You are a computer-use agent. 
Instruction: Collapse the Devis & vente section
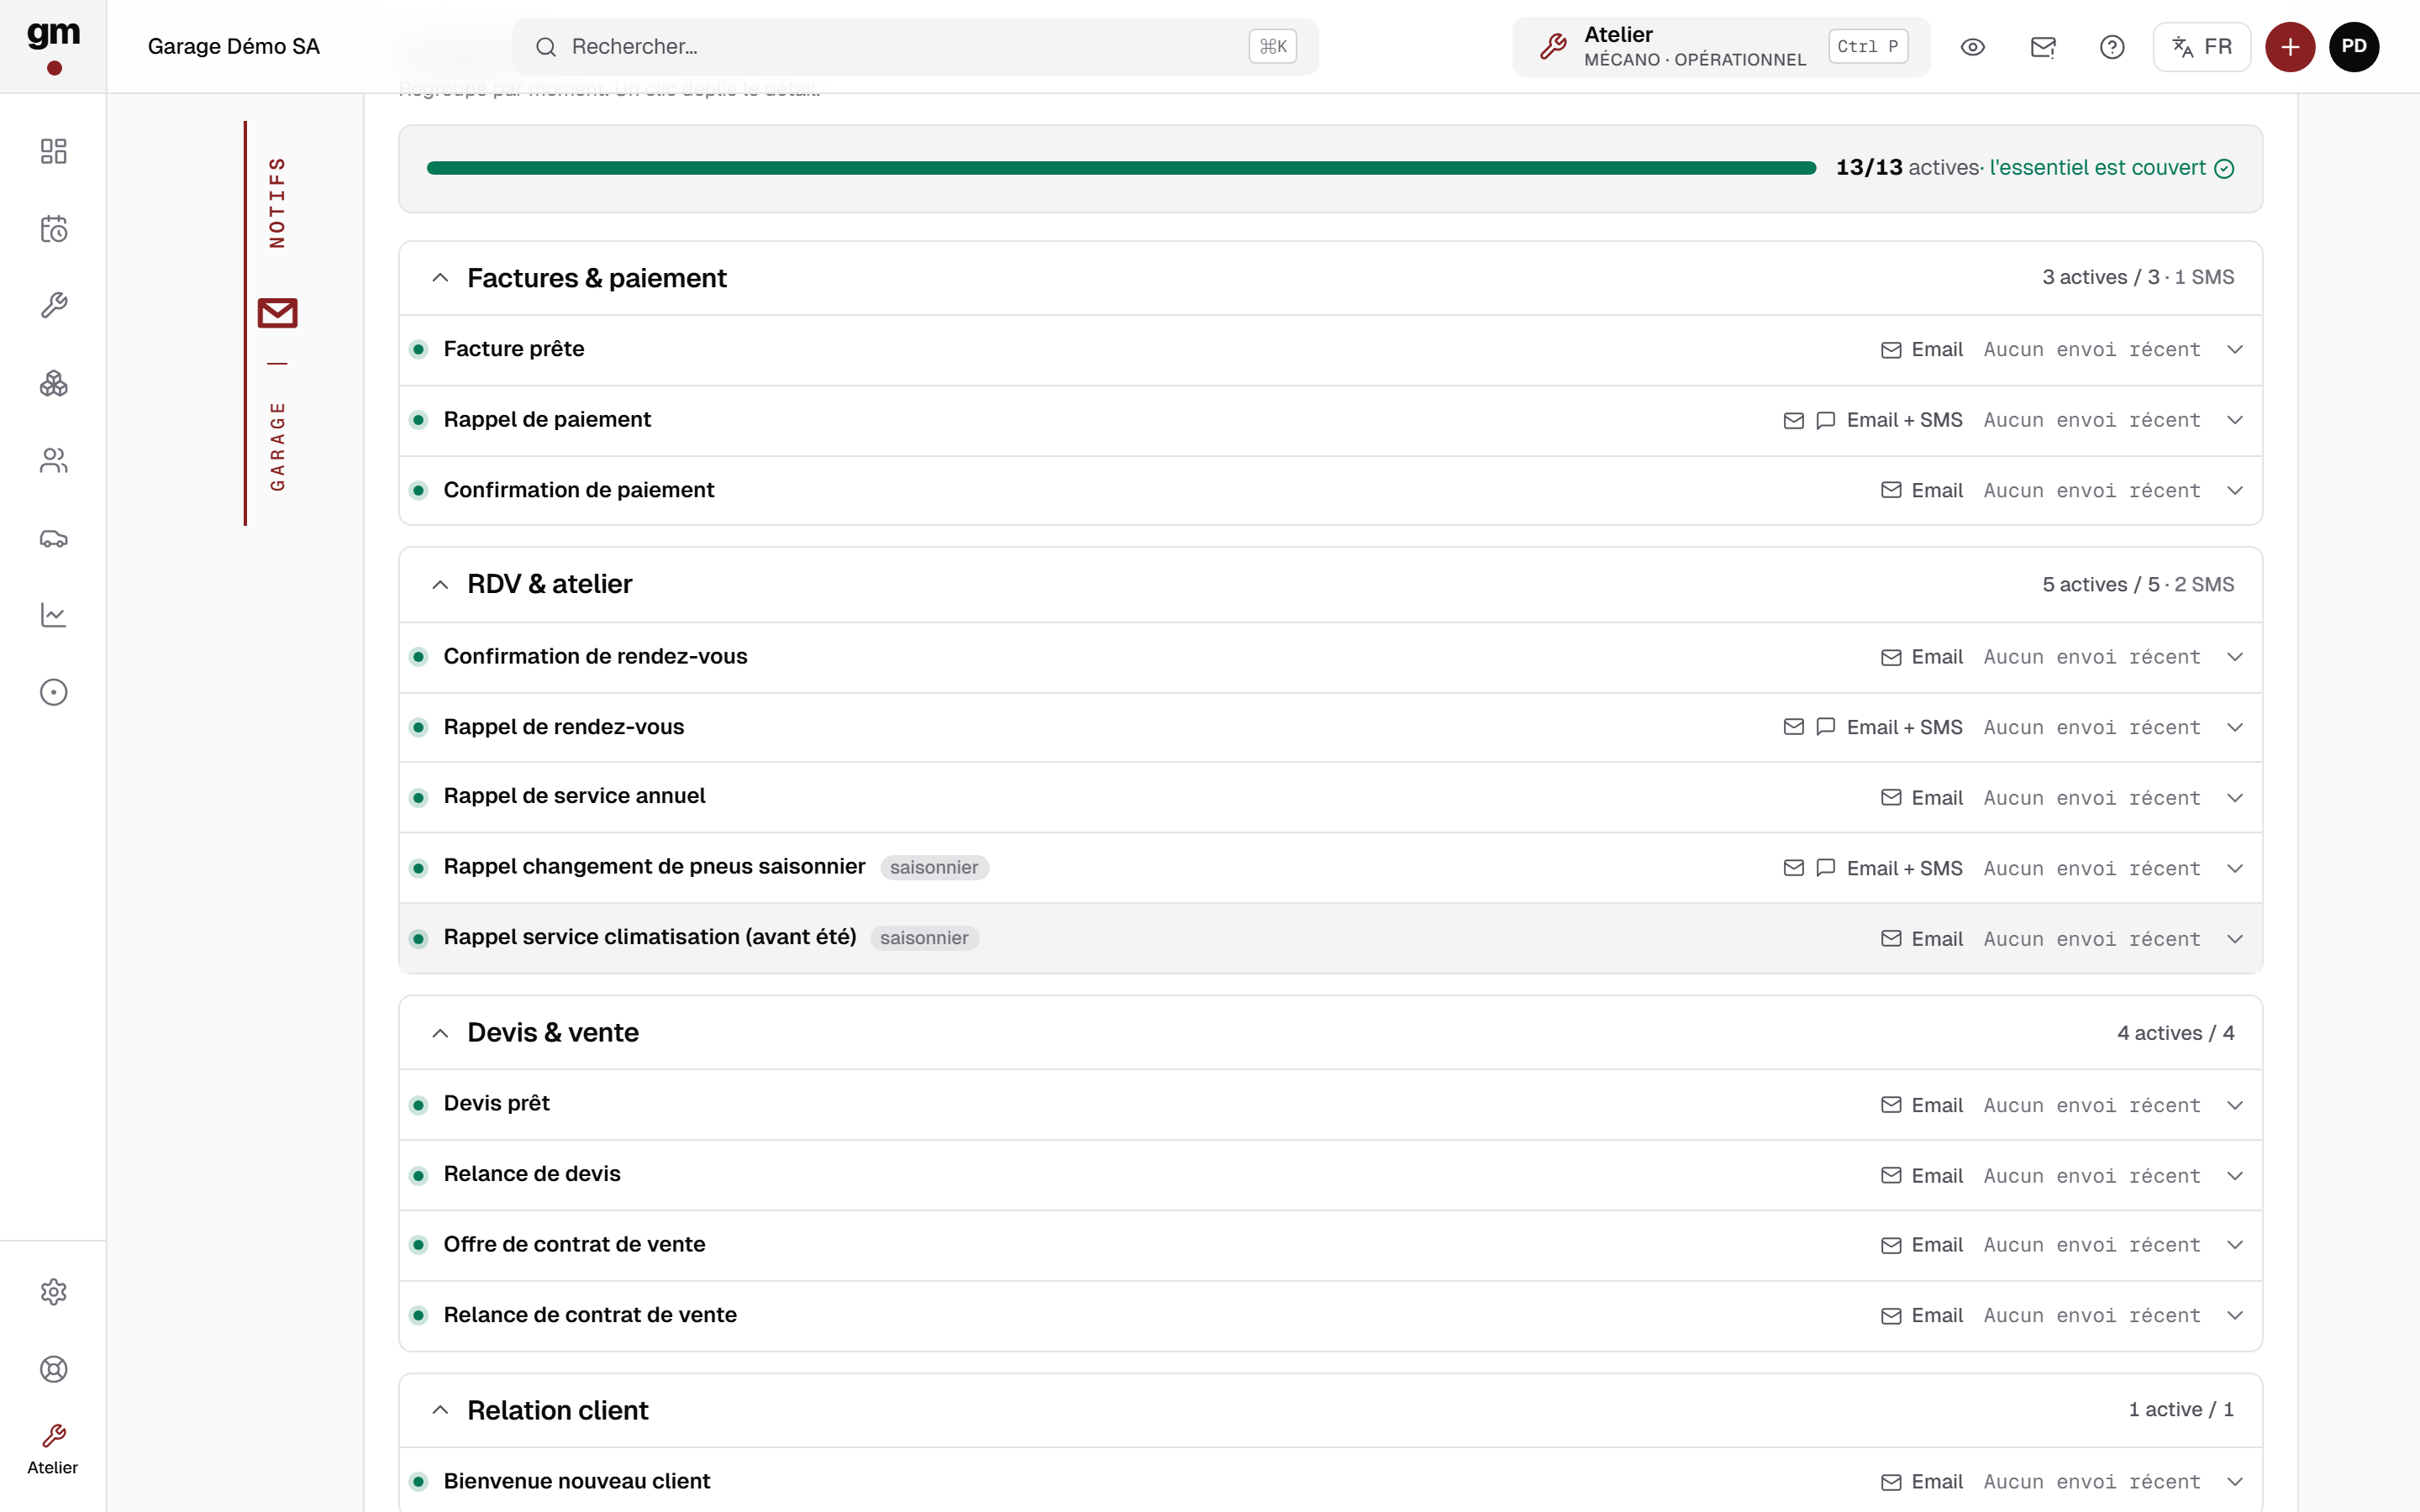(x=440, y=1033)
